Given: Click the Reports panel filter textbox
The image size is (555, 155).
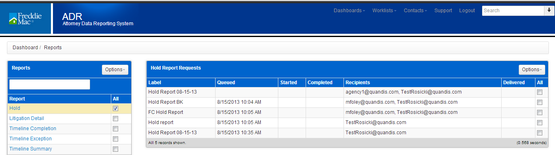Looking at the screenshot, I should pos(50,84).
